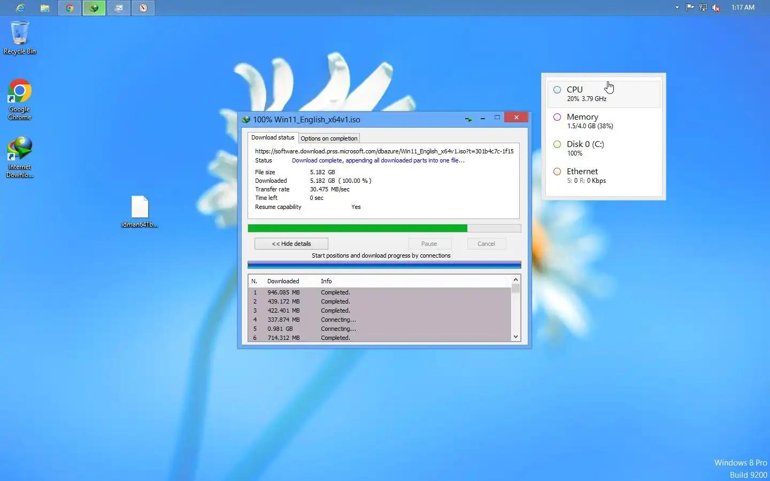
Task: Click the 1:17 AM clock
Action: click(743, 7)
